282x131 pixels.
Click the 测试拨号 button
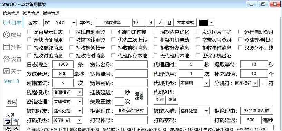139,96
